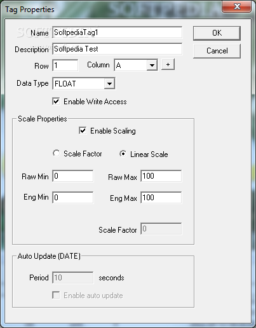Select the Linear Scale radio button
This screenshot has height=328, width=256.
tap(123, 154)
